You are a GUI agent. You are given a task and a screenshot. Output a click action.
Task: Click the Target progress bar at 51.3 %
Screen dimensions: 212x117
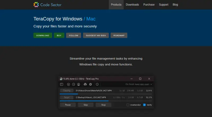click(106, 101)
